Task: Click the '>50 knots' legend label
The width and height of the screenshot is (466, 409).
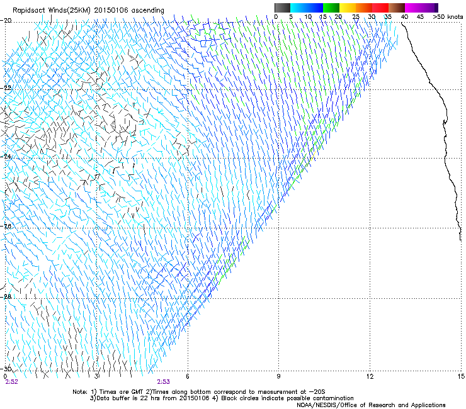Action: click(x=448, y=17)
